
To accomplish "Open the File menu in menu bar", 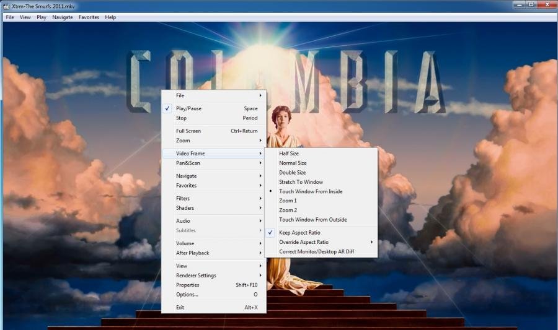I will [10, 17].
